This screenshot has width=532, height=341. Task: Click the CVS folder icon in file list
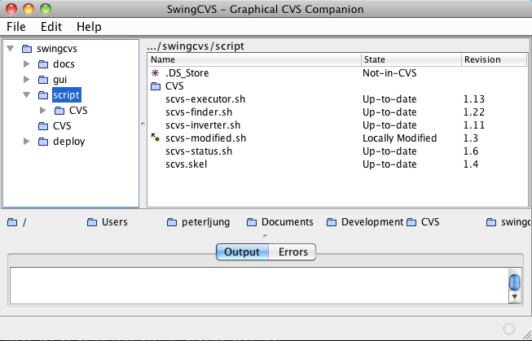[x=156, y=86]
